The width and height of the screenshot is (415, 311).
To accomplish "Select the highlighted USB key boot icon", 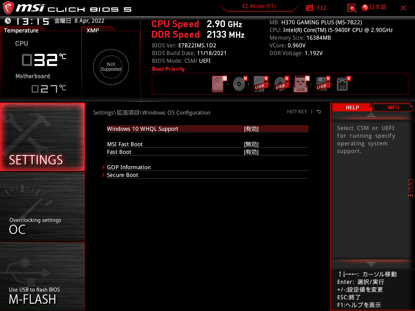I will pos(301,84).
